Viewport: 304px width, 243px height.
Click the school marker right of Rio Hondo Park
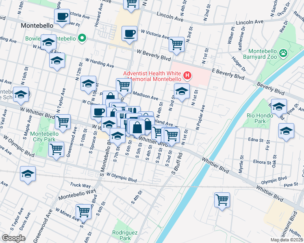tap(279, 107)
